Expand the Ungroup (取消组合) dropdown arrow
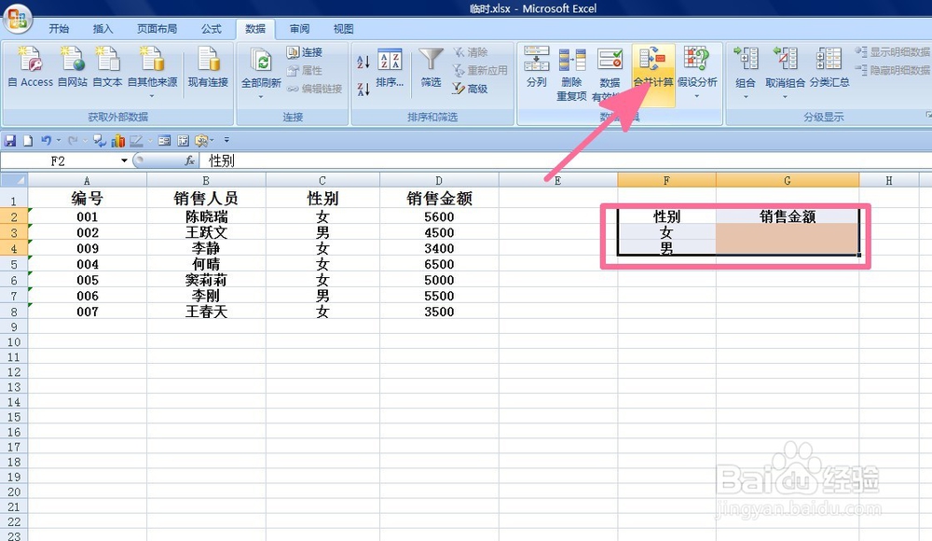The image size is (932, 541). tap(785, 96)
